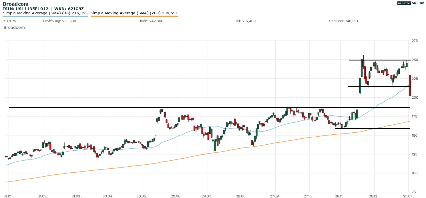Screen dimensions: 426x198
Task: Click the bold Broadcom title heading
Action: (x=15, y=4)
